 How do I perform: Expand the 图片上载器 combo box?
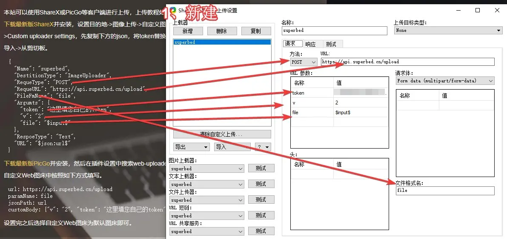pos(207,169)
